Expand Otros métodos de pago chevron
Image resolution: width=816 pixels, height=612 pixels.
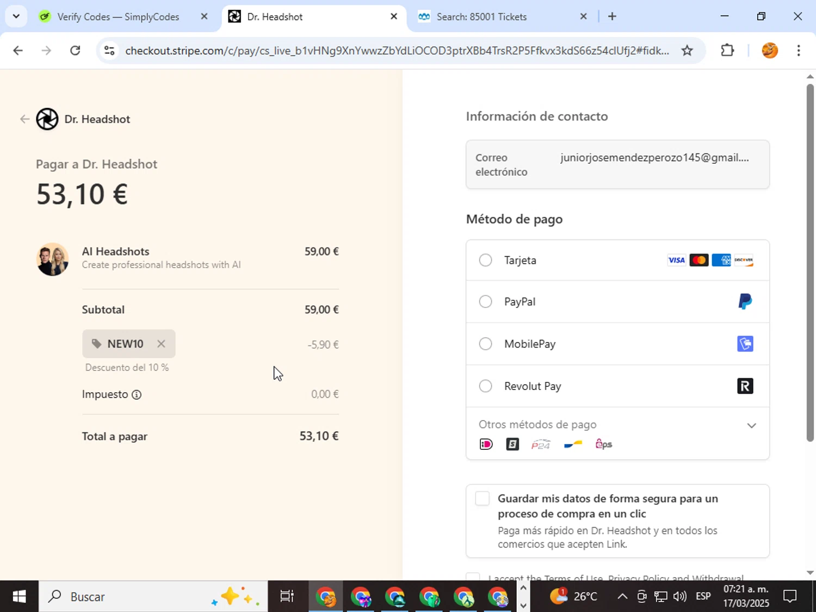tap(751, 425)
